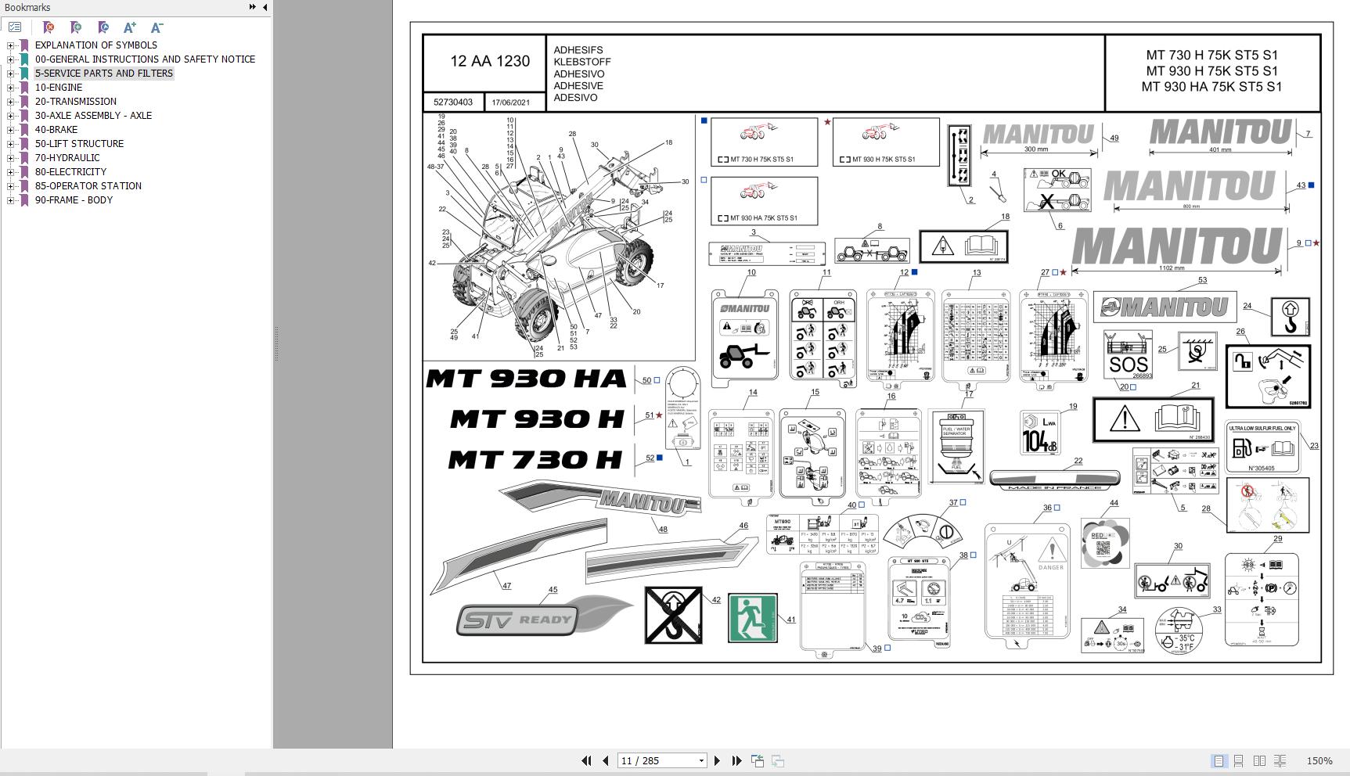Jump to the first page
1350x776 pixels.
pos(586,760)
